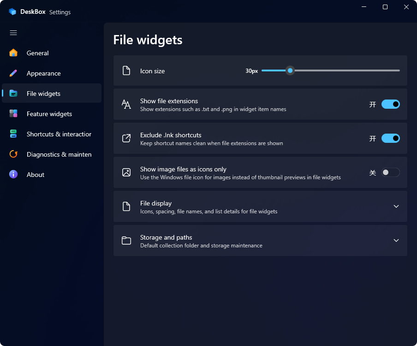The height and width of the screenshot is (346, 417).
Task: Select File widgets in sidebar
Action: pyautogui.click(x=52, y=94)
